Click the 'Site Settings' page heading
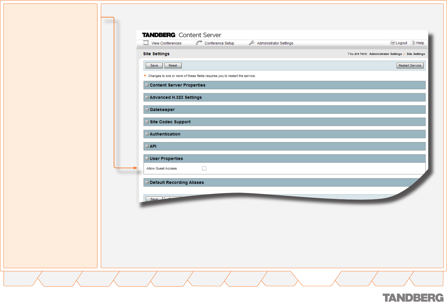 [x=156, y=54]
